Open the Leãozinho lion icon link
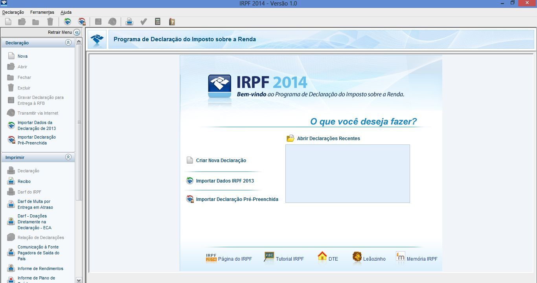 (369, 258)
